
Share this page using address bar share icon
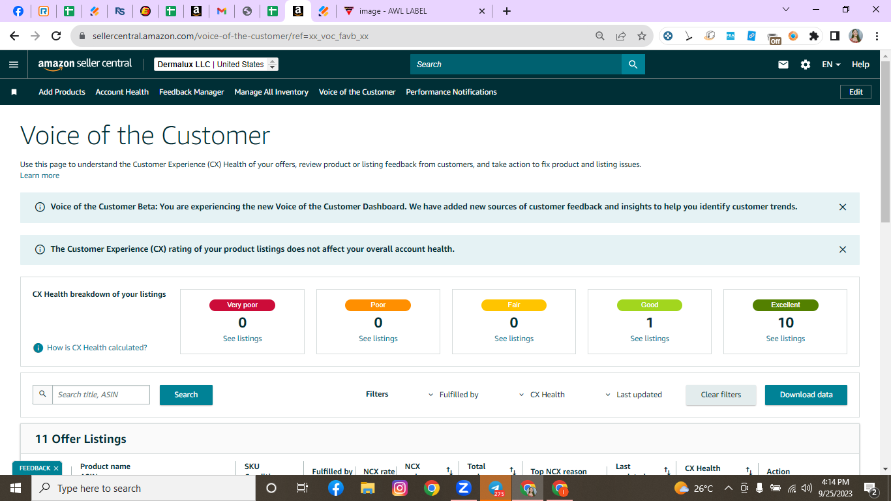[x=621, y=37]
